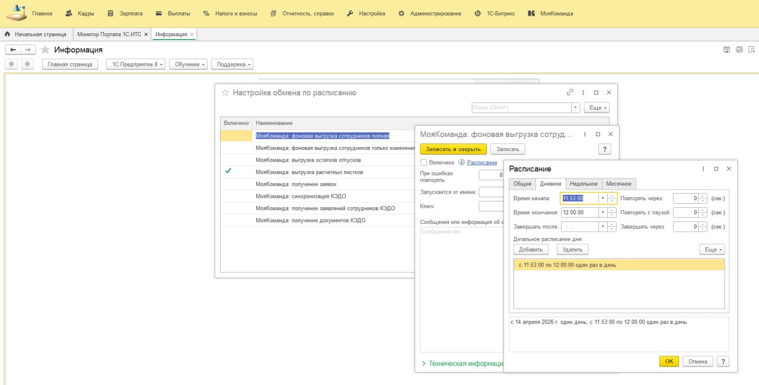Open the Обучение dropdown

point(188,64)
